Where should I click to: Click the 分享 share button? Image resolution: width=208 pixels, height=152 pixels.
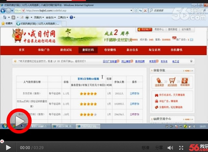[159, 147]
